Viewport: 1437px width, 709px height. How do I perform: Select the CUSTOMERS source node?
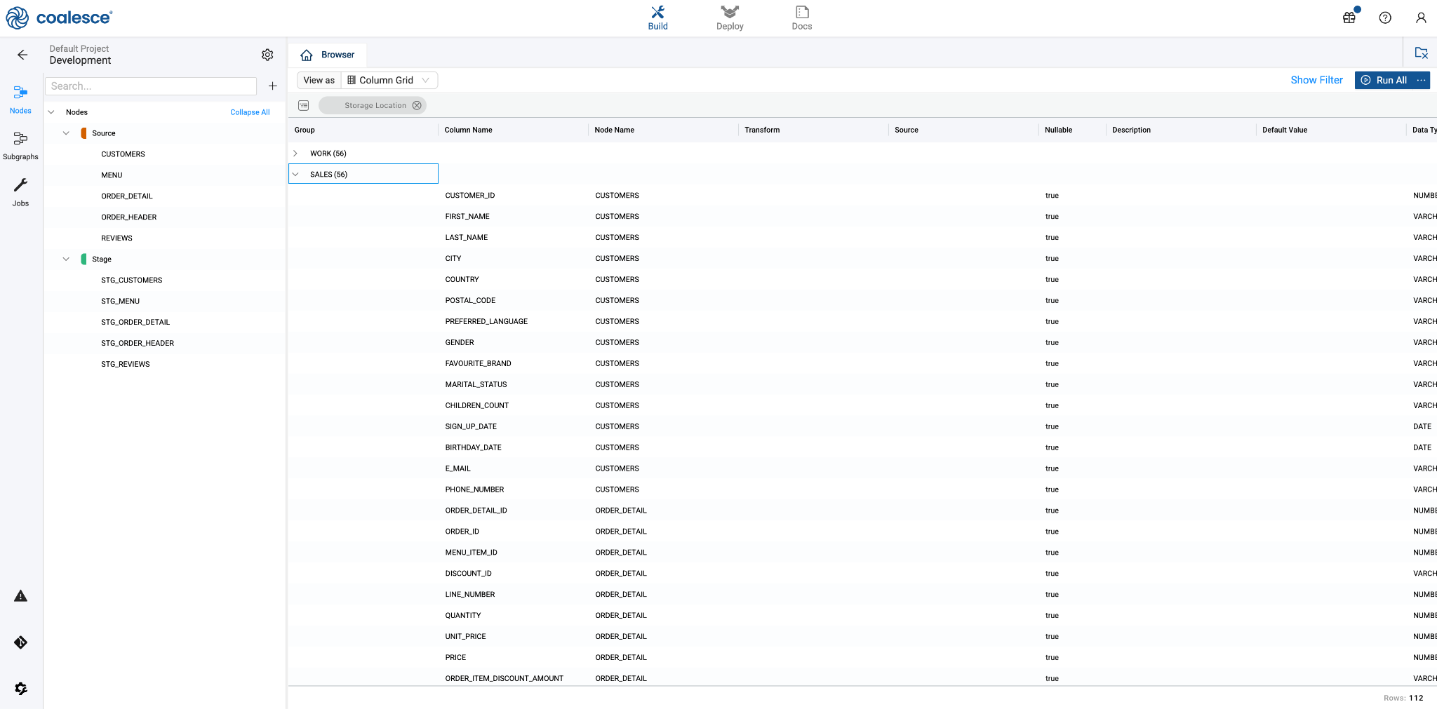click(x=123, y=154)
